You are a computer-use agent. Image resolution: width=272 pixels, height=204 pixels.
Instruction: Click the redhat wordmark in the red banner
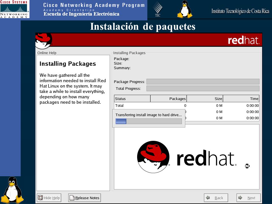click(x=244, y=40)
